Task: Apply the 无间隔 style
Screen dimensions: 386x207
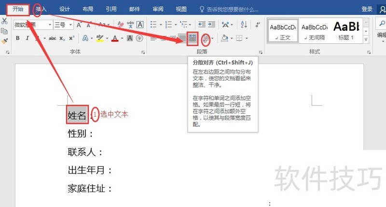Action: pos(315,31)
